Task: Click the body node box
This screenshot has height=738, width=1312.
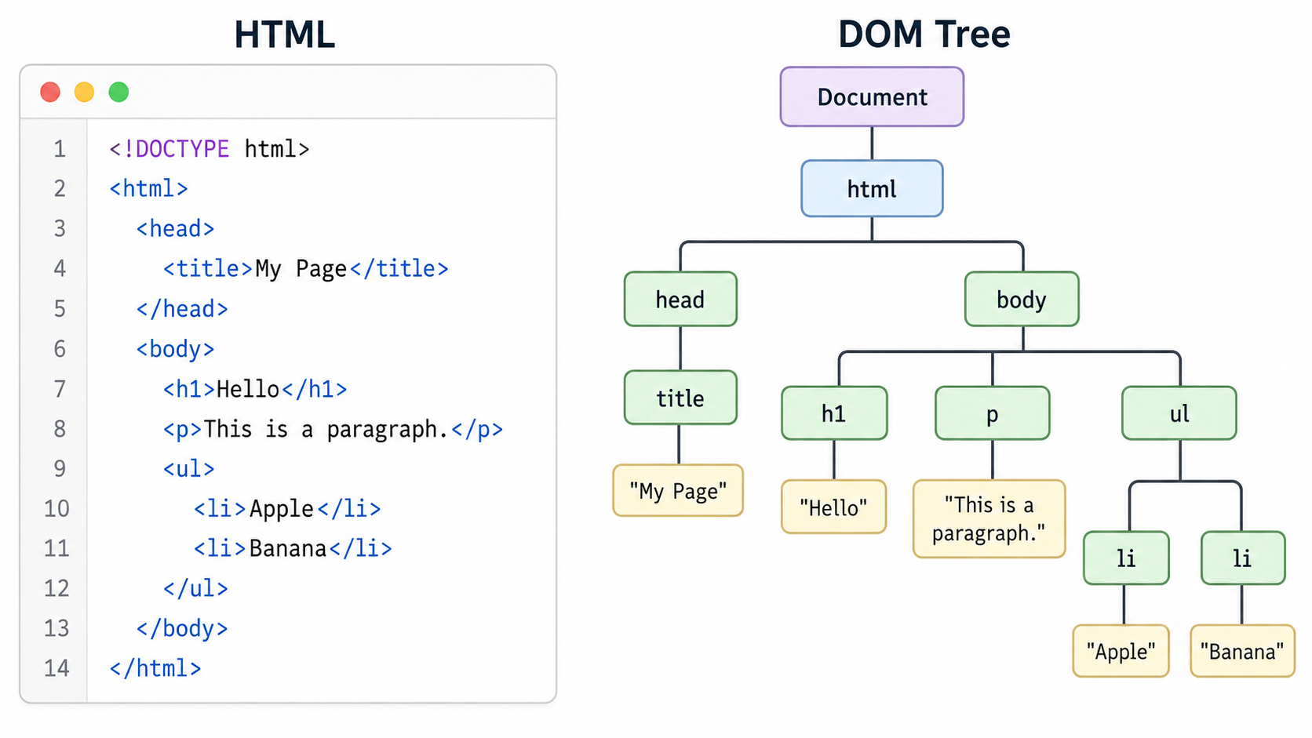Action: pos(1022,300)
